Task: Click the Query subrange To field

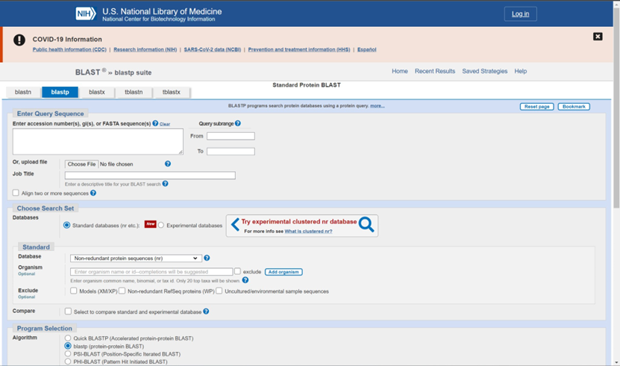Action: 231,151
